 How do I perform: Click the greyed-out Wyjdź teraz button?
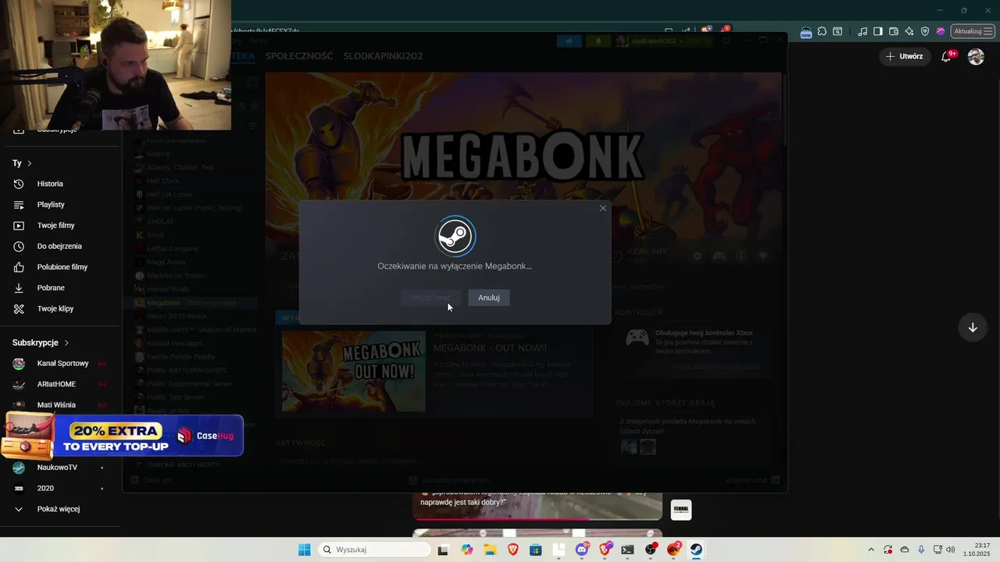coord(431,297)
